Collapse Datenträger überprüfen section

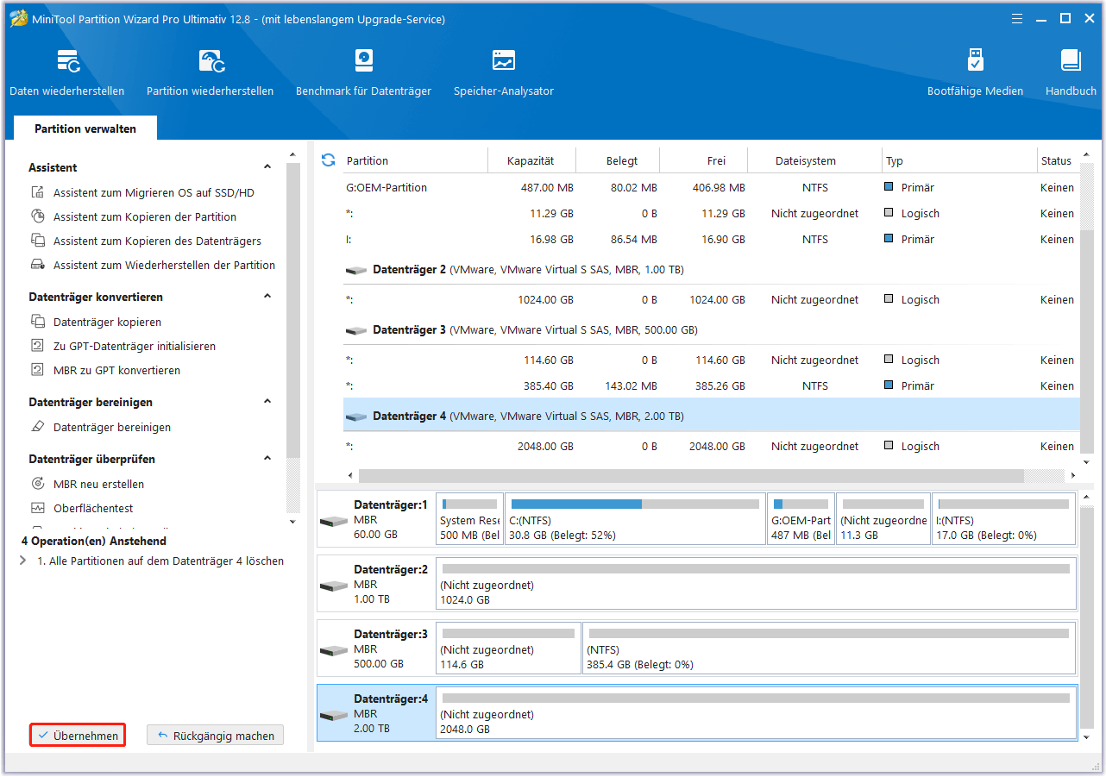267,459
